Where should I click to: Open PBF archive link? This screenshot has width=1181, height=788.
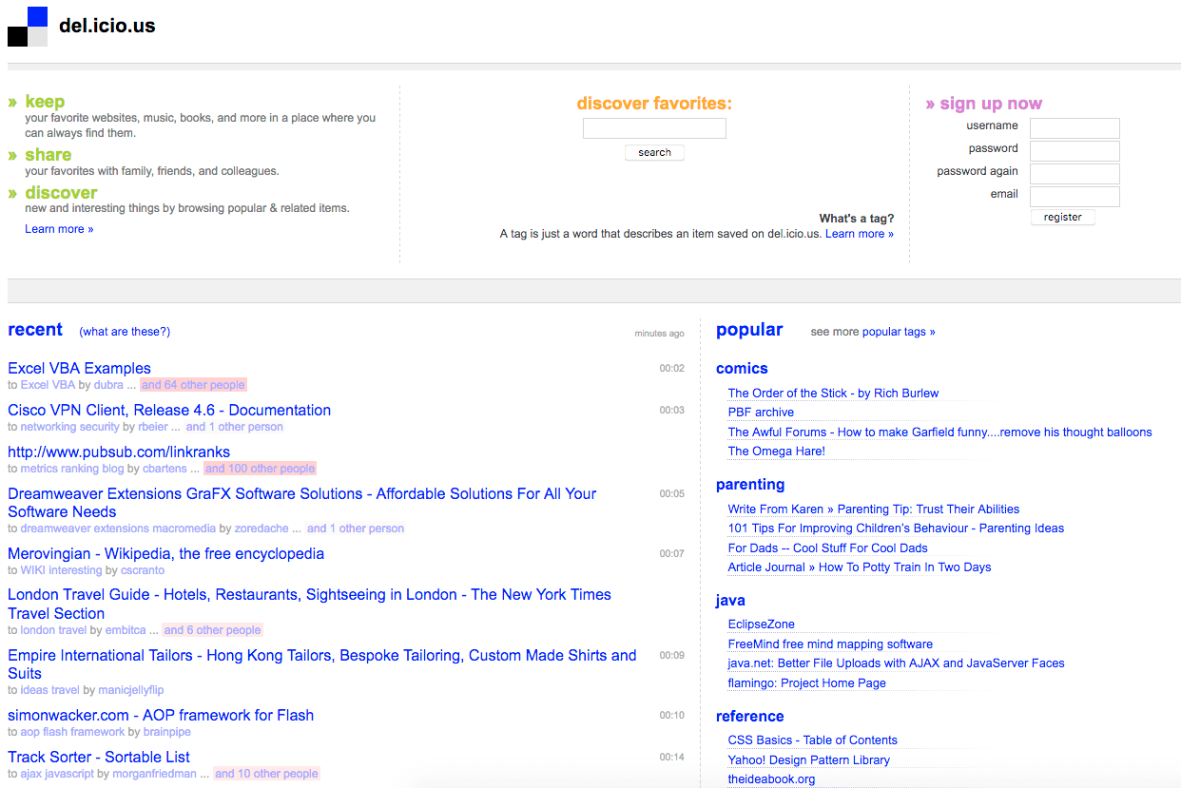tap(761, 413)
